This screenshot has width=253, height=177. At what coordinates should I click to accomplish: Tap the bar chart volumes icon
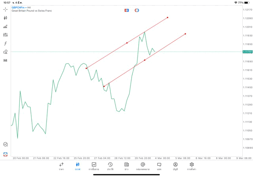(6, 27)
